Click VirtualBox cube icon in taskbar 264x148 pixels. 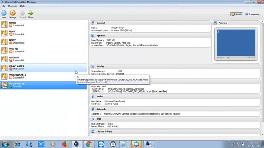[x=76, y=144]
